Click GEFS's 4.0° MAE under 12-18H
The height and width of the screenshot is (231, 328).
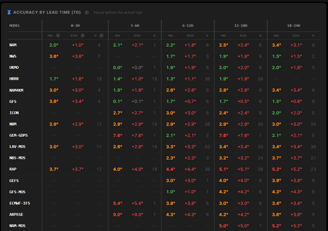(224, 180)
